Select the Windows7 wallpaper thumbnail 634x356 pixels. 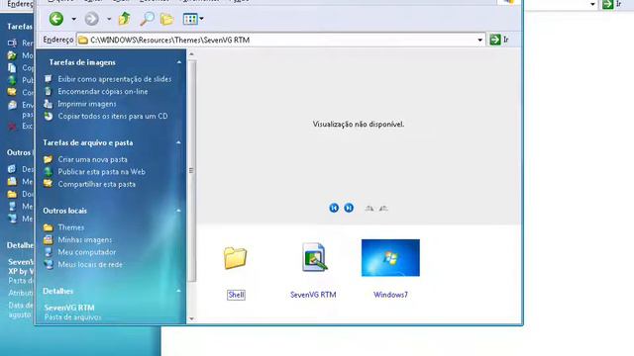pos(390,258)
